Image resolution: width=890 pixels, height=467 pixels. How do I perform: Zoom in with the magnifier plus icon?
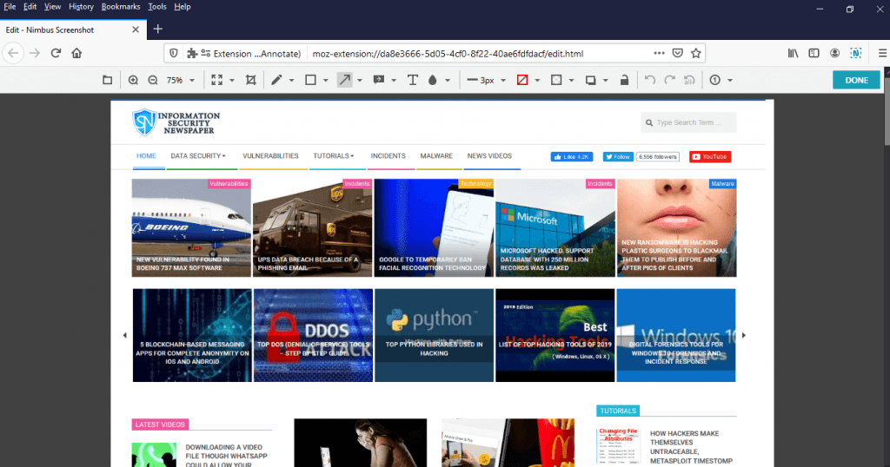point(133,80)
